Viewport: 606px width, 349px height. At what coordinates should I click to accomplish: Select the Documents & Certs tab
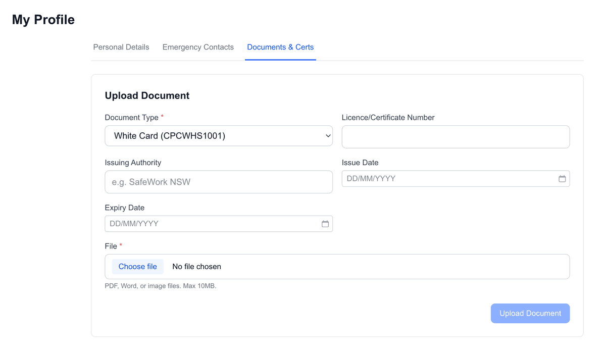tap(280, 47)
